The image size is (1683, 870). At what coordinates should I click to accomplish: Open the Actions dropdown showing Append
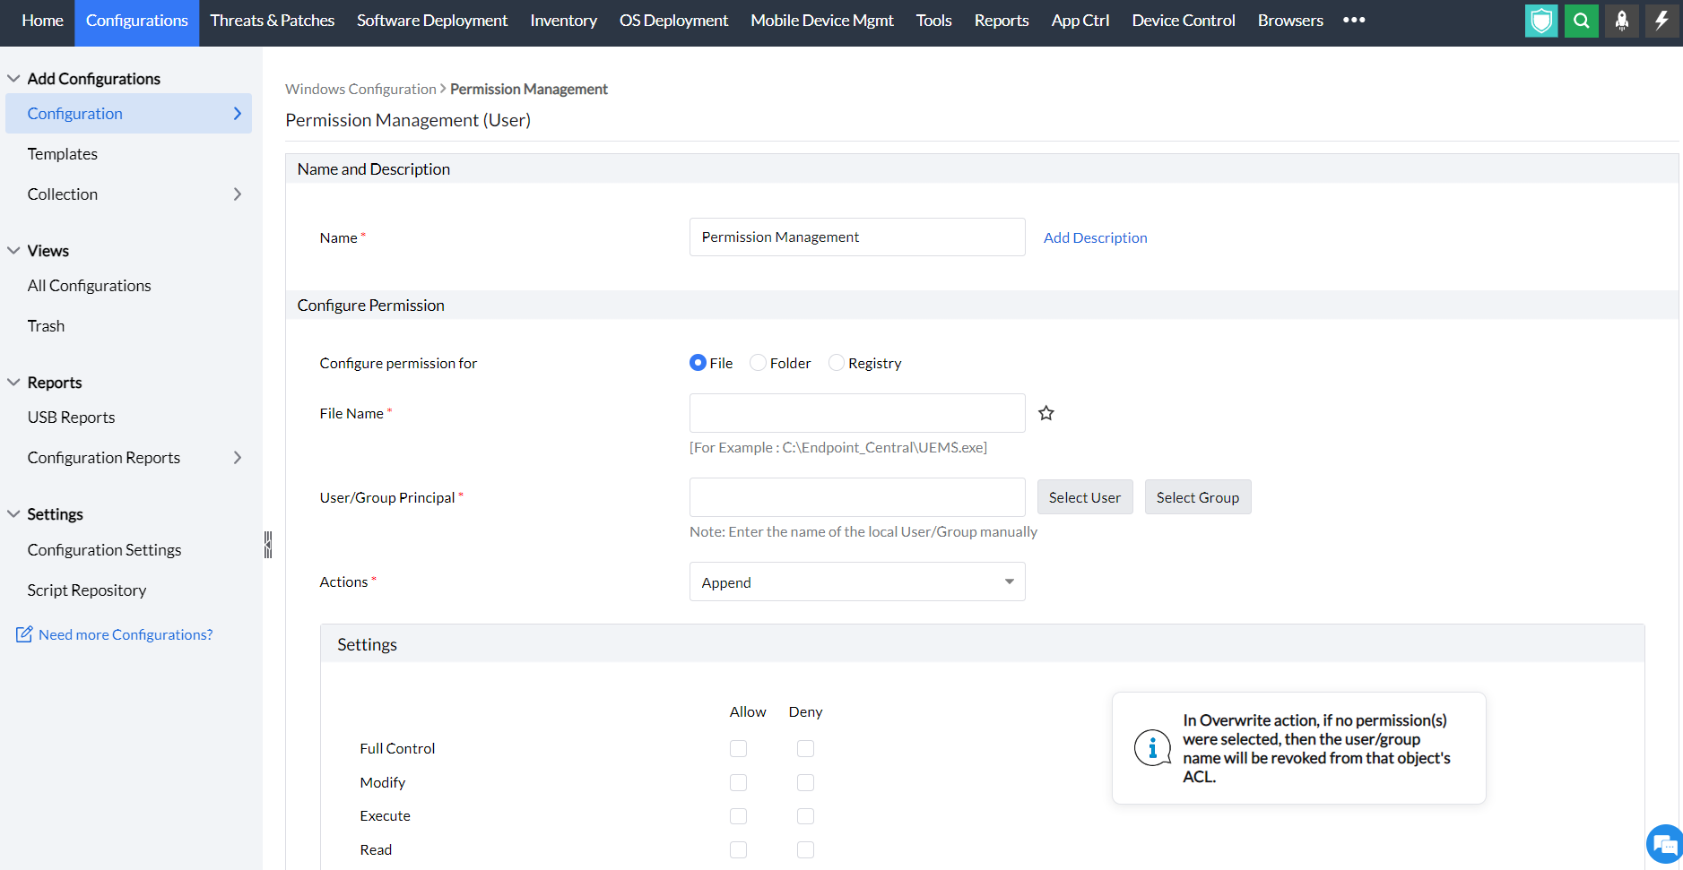coord(856,581)
